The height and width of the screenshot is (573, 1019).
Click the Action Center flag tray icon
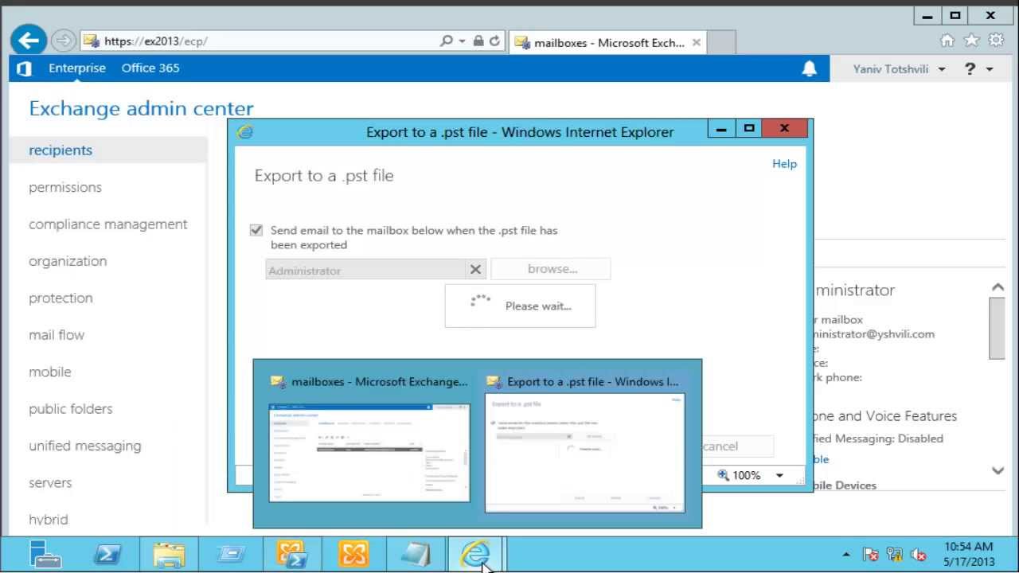pos(871,555)
